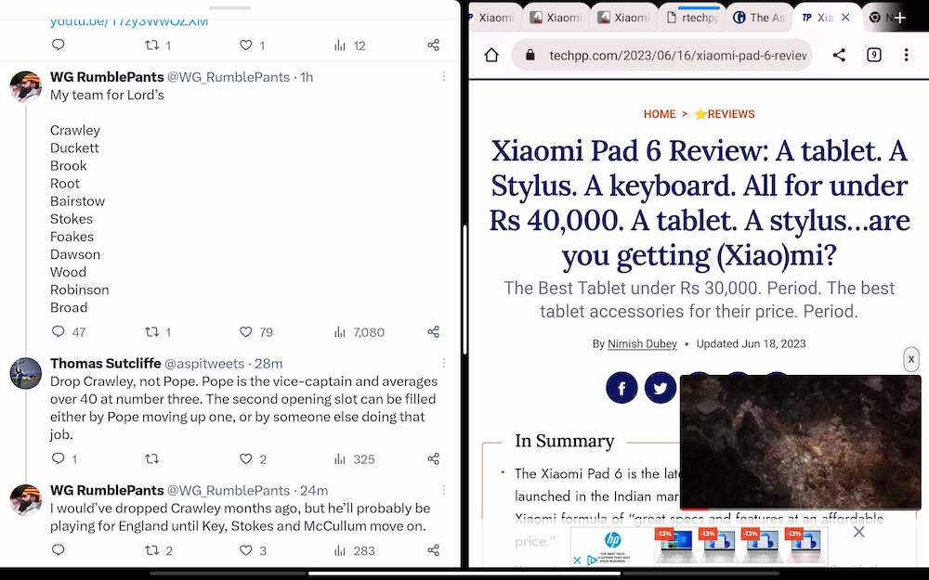929x580 pixels.
Task: View analytics on tweet with 7,080 views
Action: [x=340, y=331]
